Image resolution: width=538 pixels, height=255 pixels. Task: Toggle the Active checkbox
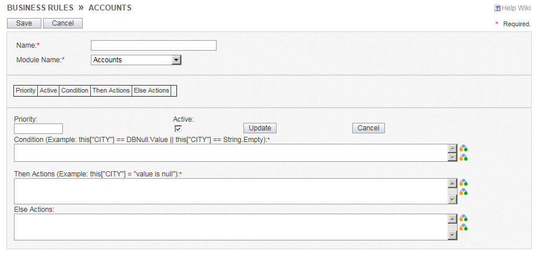pos(178,129)
